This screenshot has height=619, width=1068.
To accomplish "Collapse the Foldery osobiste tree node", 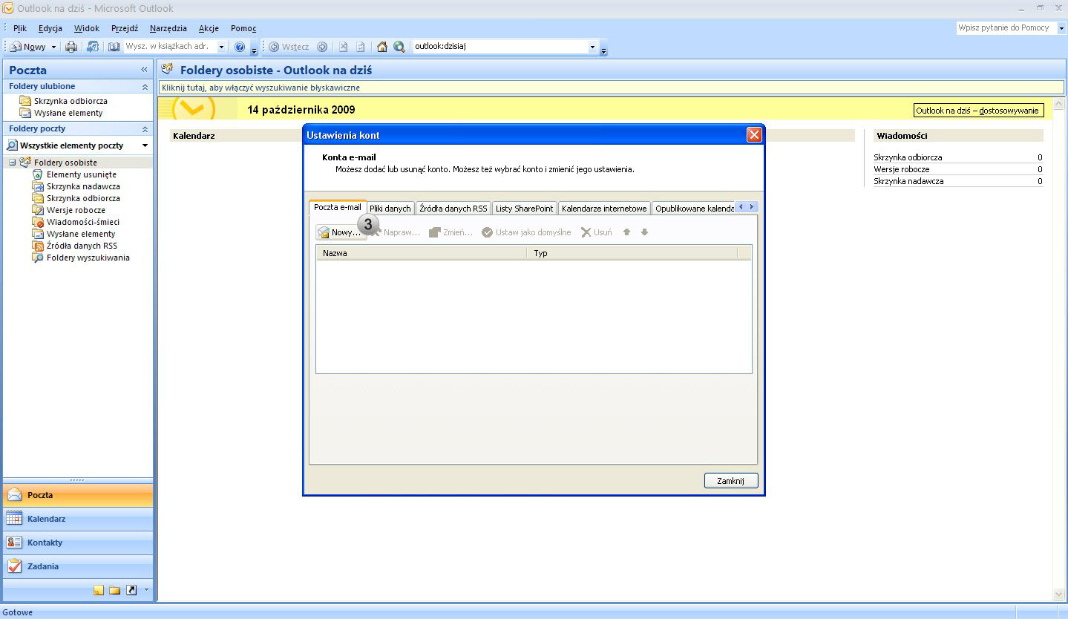I will (x=13, y=163).
